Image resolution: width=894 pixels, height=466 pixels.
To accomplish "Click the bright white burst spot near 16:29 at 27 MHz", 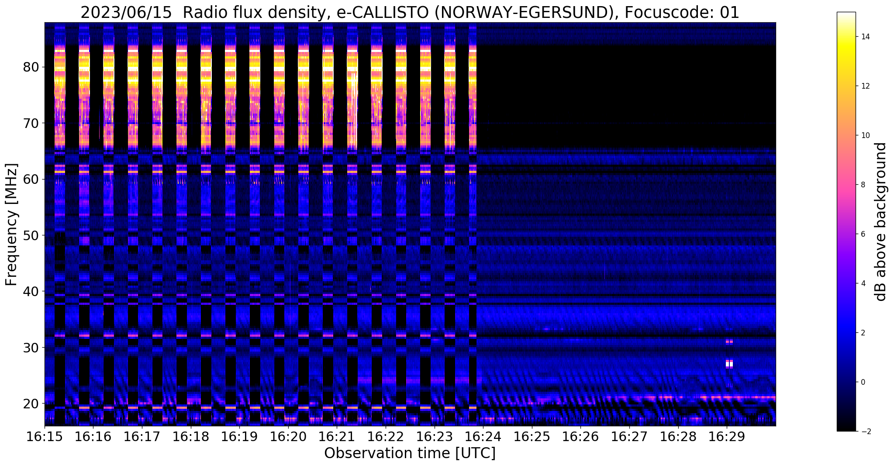I will pyautogui.click(x=729, y=363).
